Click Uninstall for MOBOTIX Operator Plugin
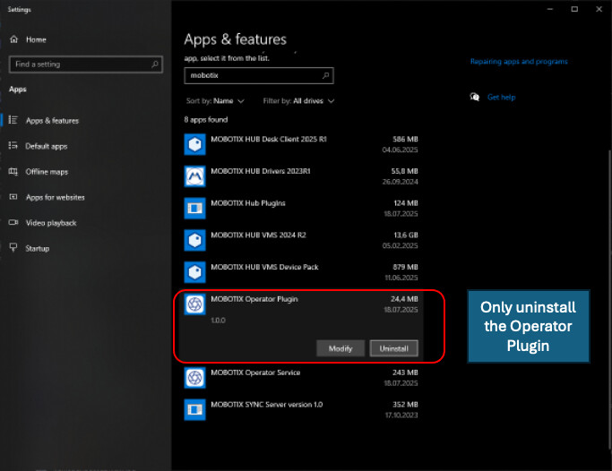612x471 pixels. pos(394,348)
